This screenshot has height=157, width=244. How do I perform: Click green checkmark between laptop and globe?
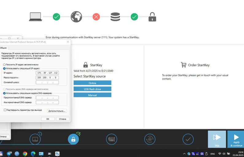coord(56,17)
